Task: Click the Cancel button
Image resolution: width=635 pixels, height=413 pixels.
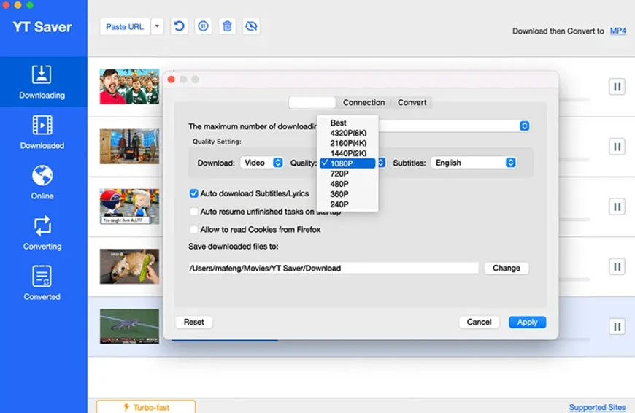Action: tap(479, 322)
